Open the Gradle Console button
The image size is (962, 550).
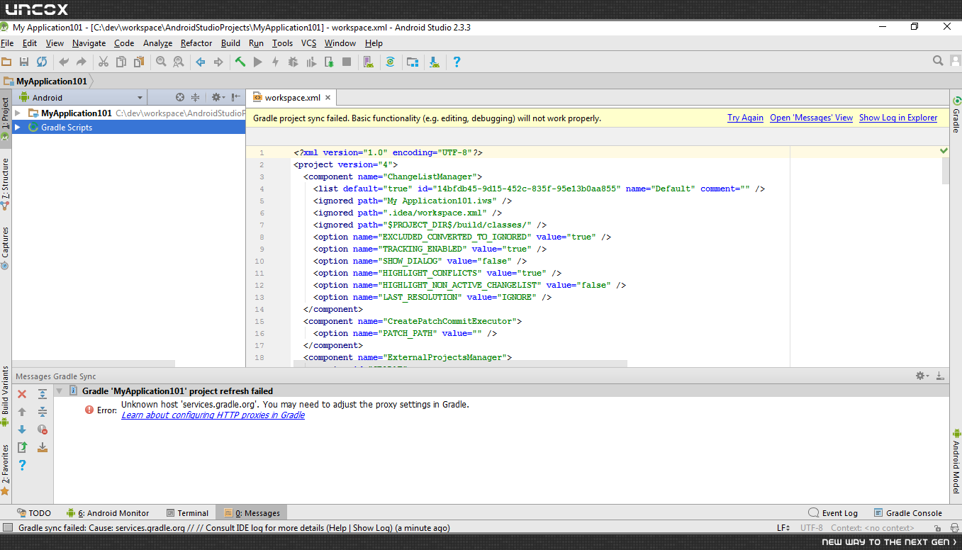908,513
